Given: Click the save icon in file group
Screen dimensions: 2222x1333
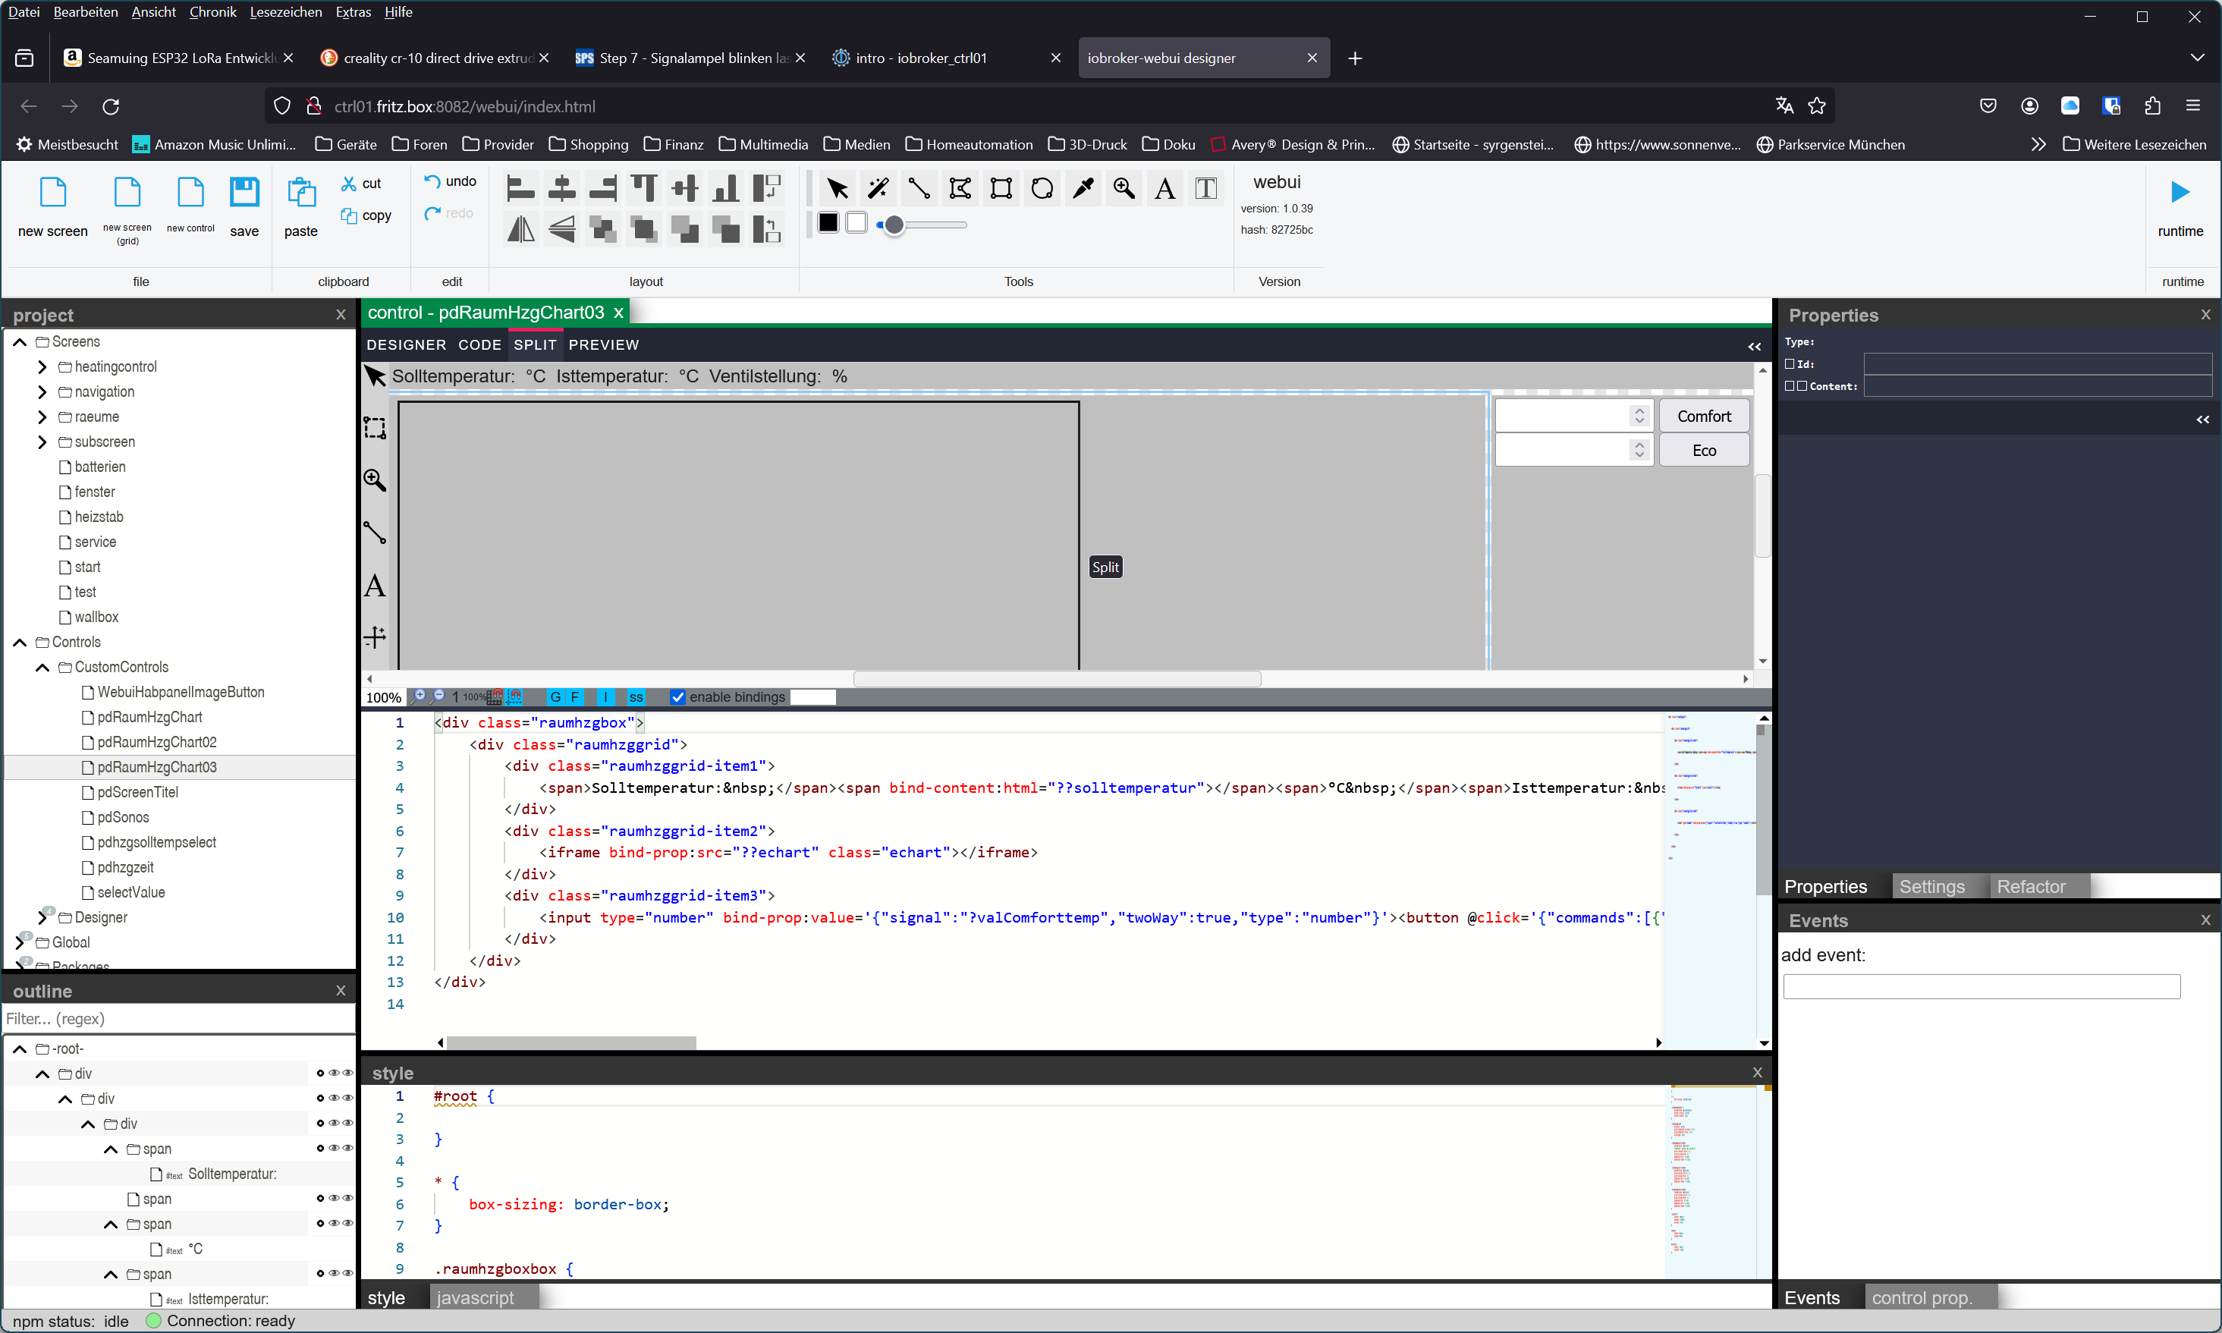Looking at the screenshot, I should tap(244, 192).
